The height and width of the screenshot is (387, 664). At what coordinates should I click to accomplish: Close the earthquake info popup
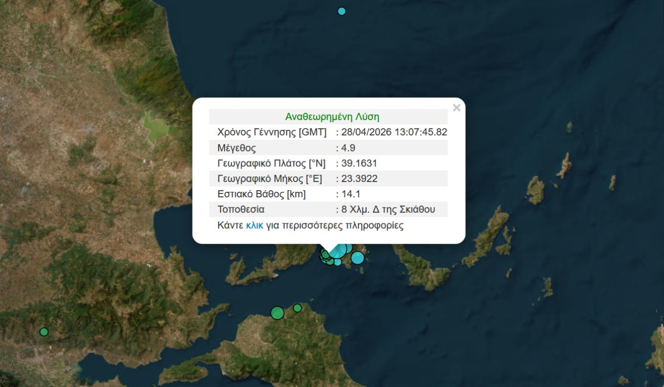[456, 108]
